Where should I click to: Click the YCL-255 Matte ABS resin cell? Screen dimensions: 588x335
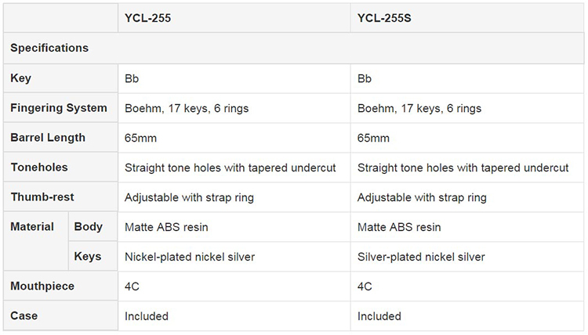[166, 227]
